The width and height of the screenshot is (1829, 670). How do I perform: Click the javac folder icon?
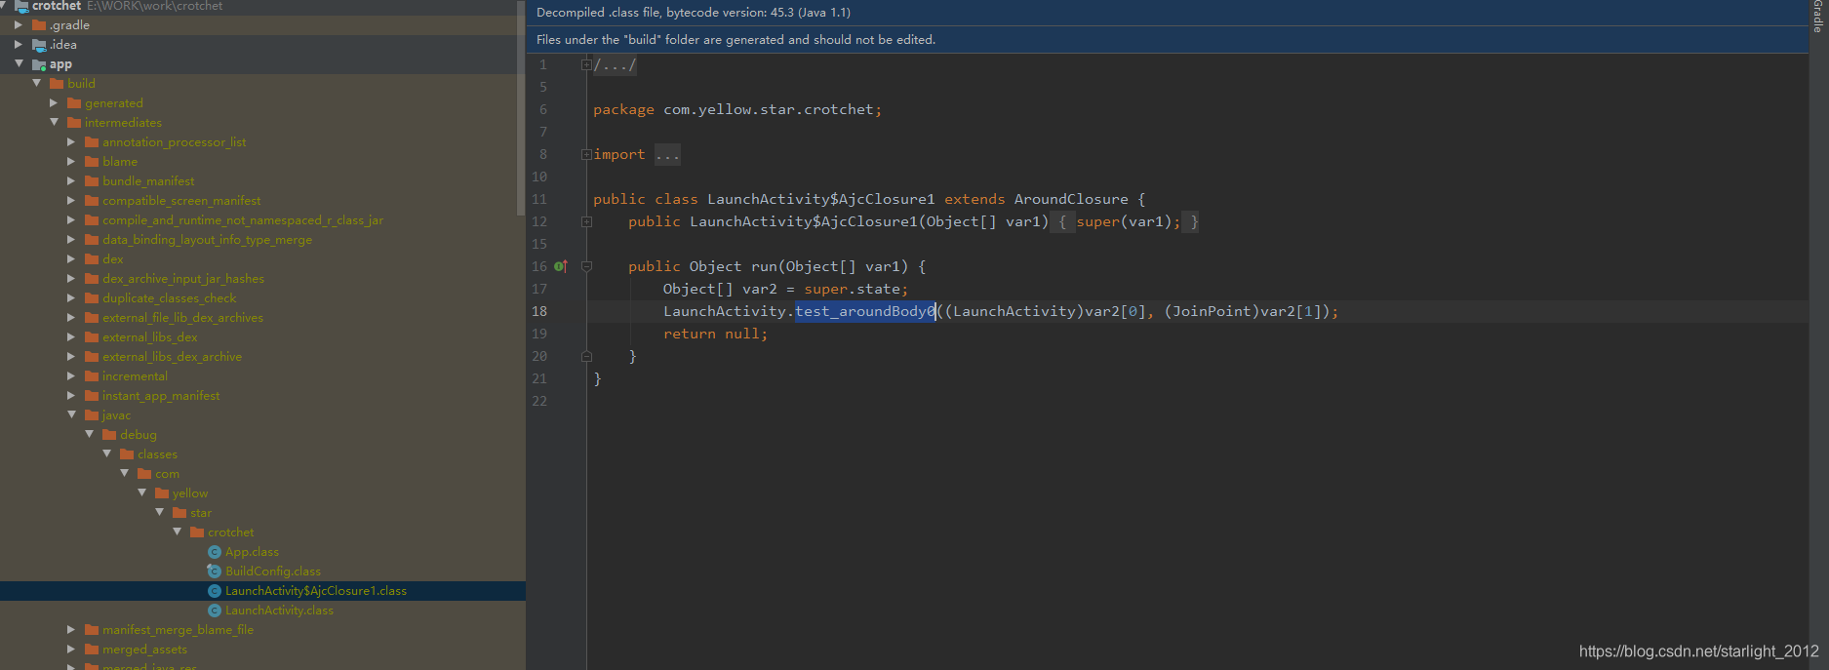point(92,415)
